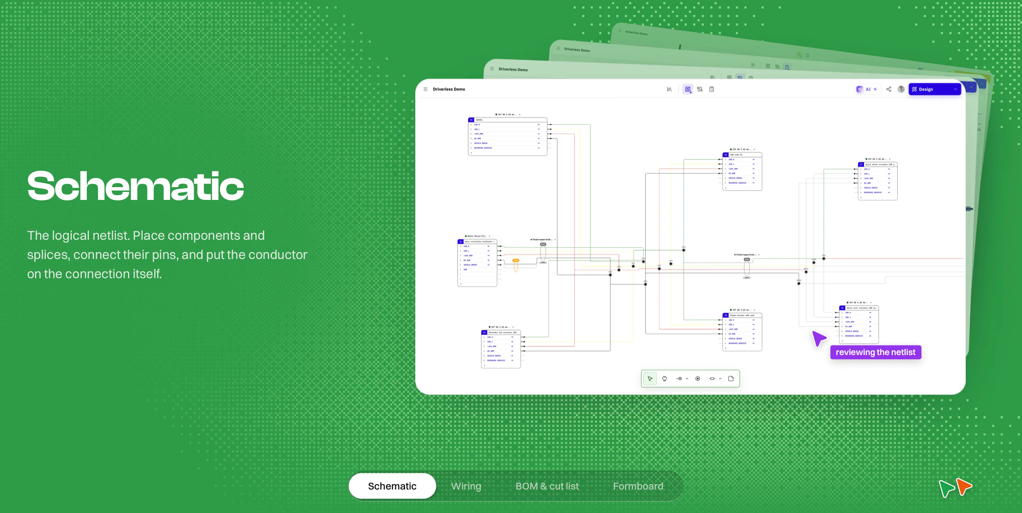Click the SHIELD_DRAIN pin row in SERVO1
This screenshot has width=1022, height=513.
(x=507, y=143)
